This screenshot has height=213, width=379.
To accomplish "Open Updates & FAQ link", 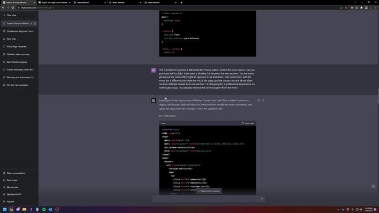I will point(19,195).
